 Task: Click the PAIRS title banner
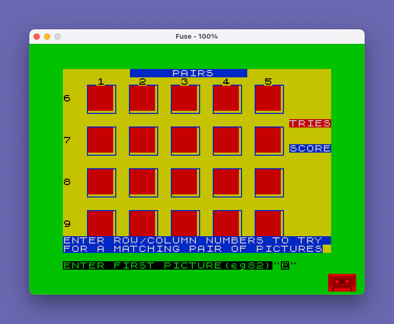point(189,73)
